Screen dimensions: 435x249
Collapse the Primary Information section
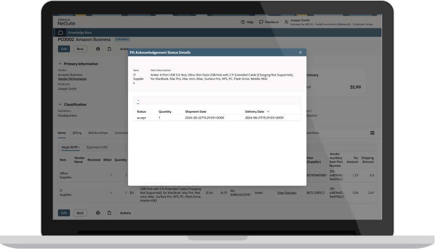pyautogui.click(x=60, y=64)
